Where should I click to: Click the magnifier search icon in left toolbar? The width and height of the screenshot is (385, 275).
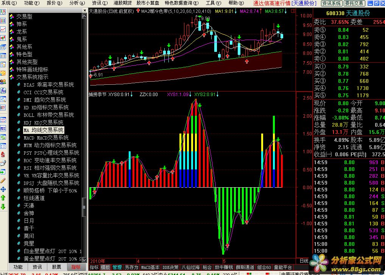pos(3,99)
